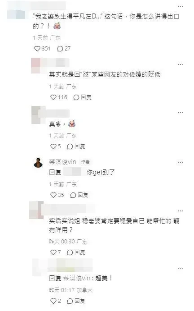Like the comment with 116 likes
This screenshot has height=311, width=194.
tap(53, 97)
